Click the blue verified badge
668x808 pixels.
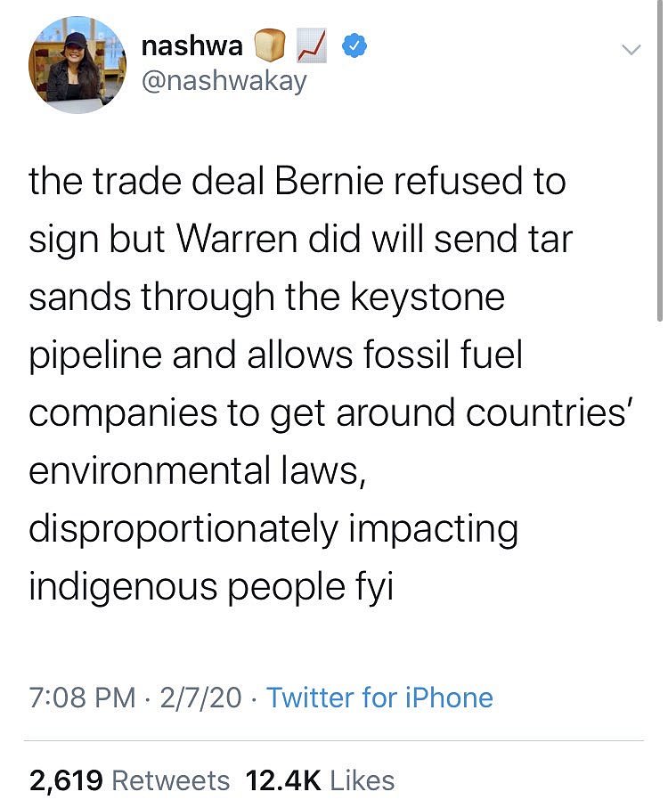pos(354,46)
